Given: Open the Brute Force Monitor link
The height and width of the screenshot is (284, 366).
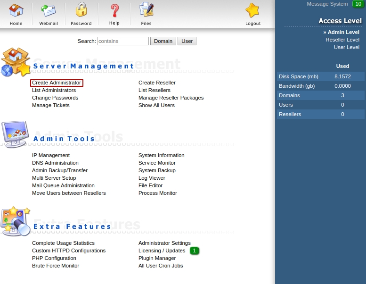Looking at the screenshot, I should click(x=56, y=266).
